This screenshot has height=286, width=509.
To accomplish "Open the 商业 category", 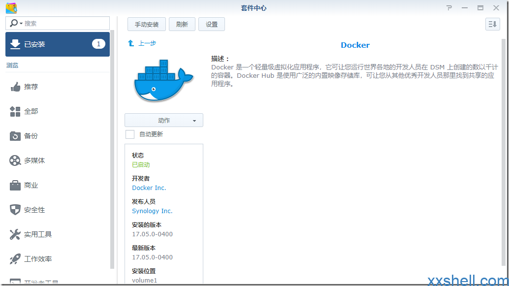I will [58, 185].
